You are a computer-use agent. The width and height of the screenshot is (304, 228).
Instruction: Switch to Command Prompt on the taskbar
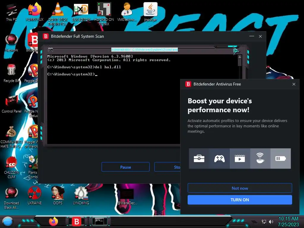tap(99, 221)
